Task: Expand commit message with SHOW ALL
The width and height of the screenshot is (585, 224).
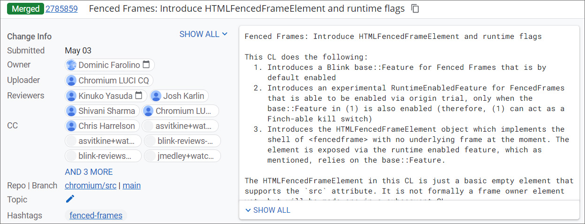Action: point(267,210)
